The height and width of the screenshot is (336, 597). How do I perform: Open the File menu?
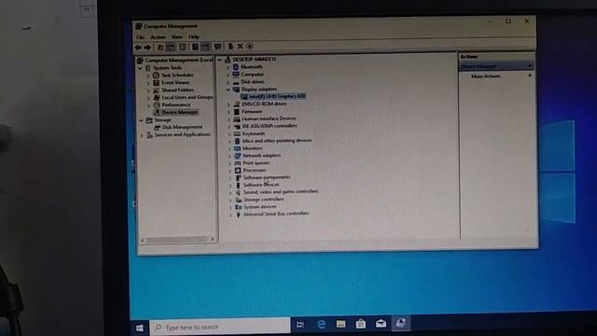(140, 37)
